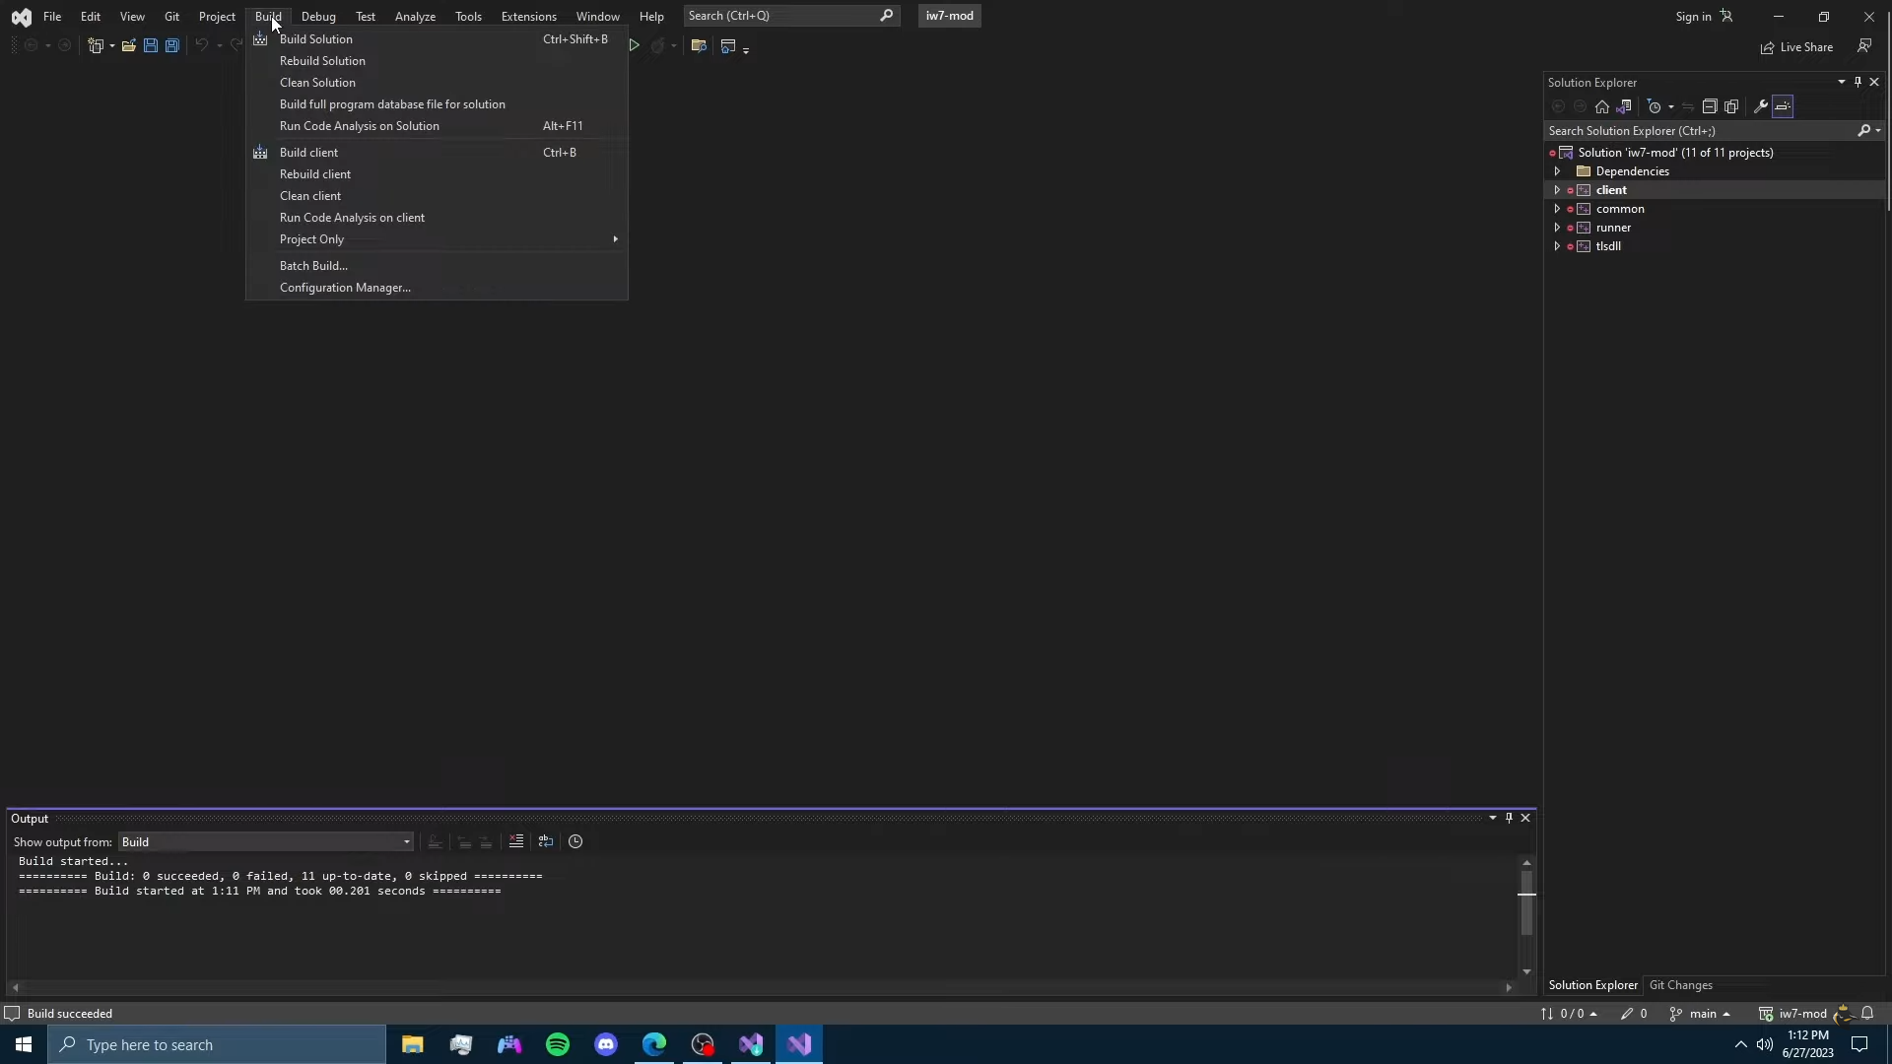Image resolution: width=1892 pixels, height=1064 pixels.
Task: Open 'Show output from' Build dropdown
Action: (266, 842)
